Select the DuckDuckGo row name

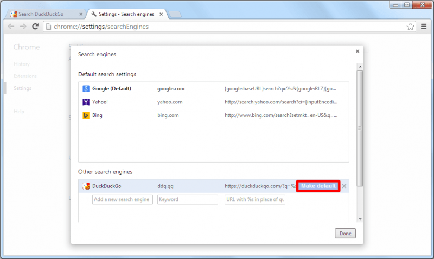(106, 186)
